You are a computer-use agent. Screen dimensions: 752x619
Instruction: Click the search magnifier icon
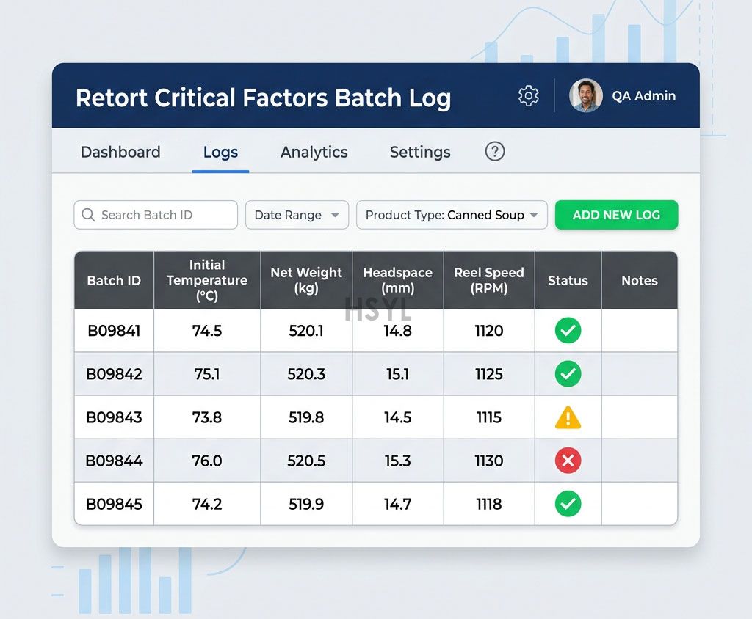click(88, 215)
